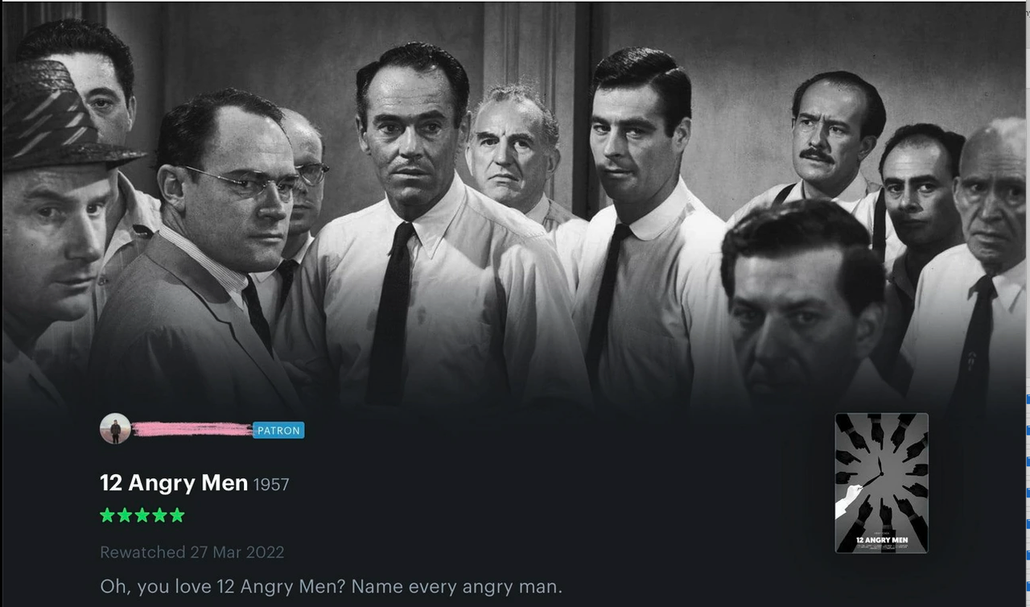Click the third green rating star

[142, 515]
